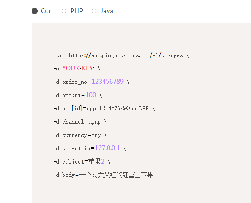251x203 pixels.
Task: Click the order_no parameter name
Action: point(75,82)
